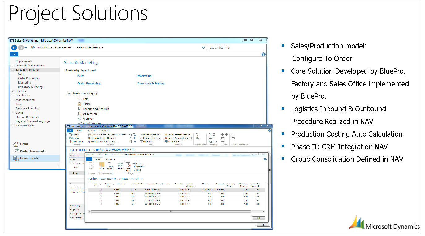Click the Refresh icon in Item Details

pyautogui.click(x=120, y=165)
